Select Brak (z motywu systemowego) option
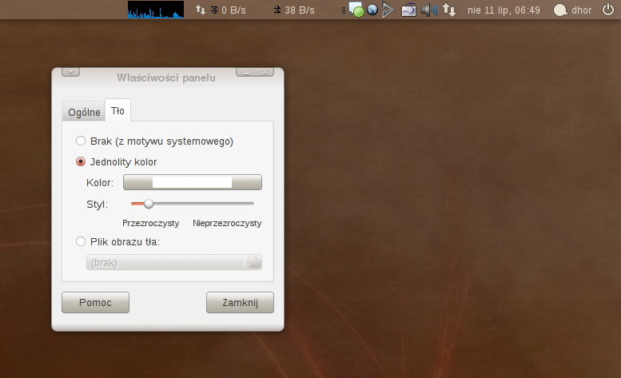This screenshot has width=621, height=378. [154, 141]
